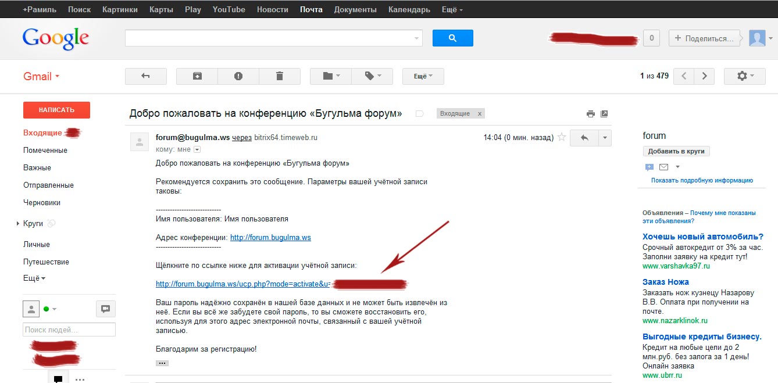
Task: Open http://forum.bugulma.ws link
Action: [270, 238]
